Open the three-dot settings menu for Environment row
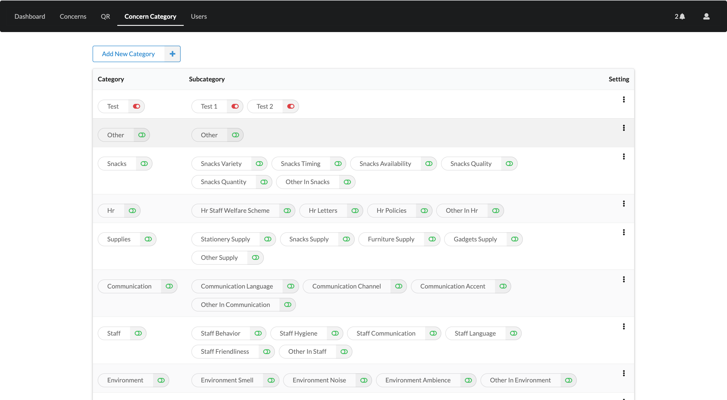 click(x=624, y=373)
